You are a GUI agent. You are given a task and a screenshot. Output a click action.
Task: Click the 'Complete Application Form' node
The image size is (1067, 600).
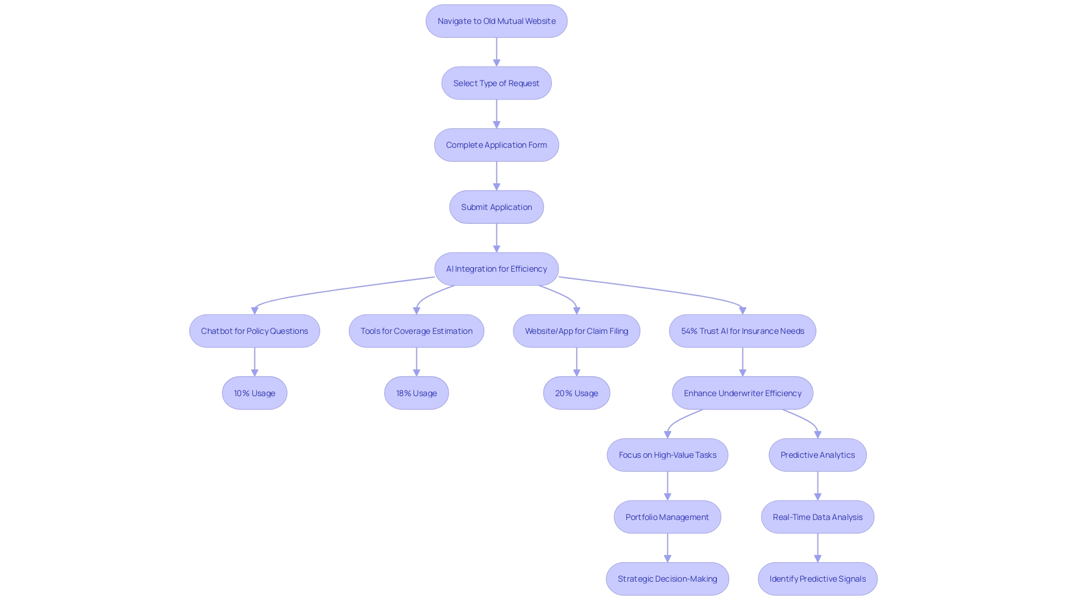tap(497, 144)
